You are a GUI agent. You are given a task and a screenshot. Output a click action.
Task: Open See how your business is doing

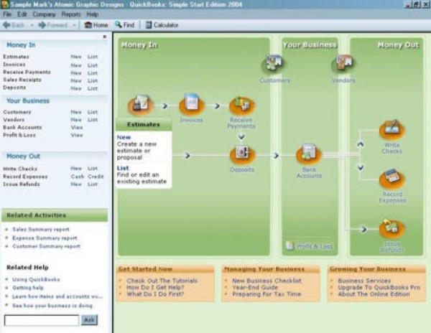coord(52,306)
